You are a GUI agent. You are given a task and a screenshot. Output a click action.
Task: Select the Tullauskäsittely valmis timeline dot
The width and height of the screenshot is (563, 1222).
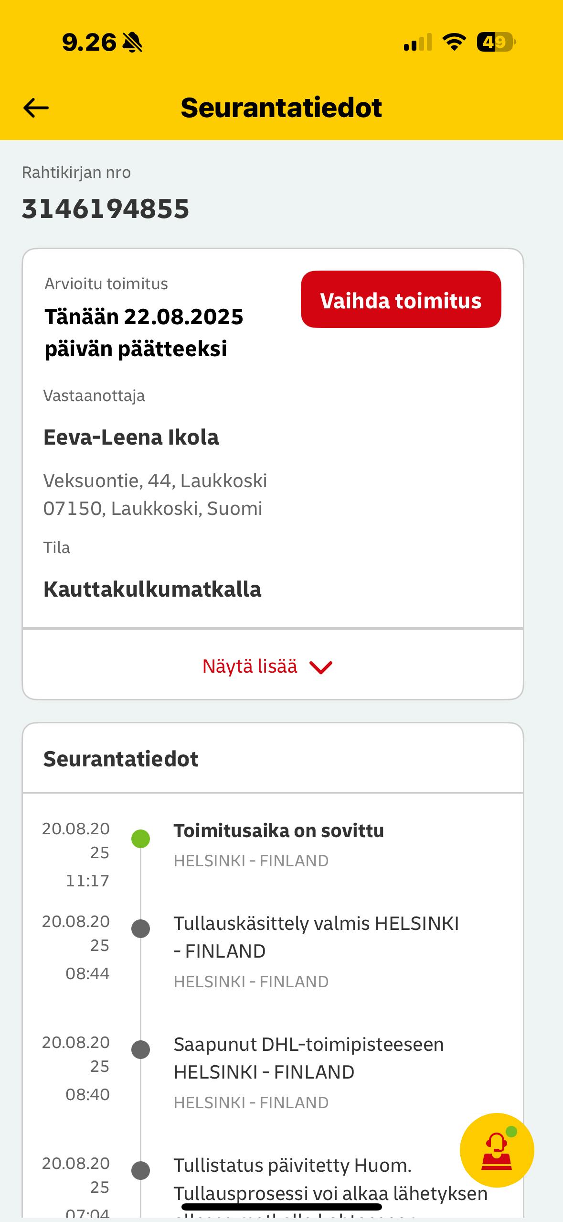(141, 928)
